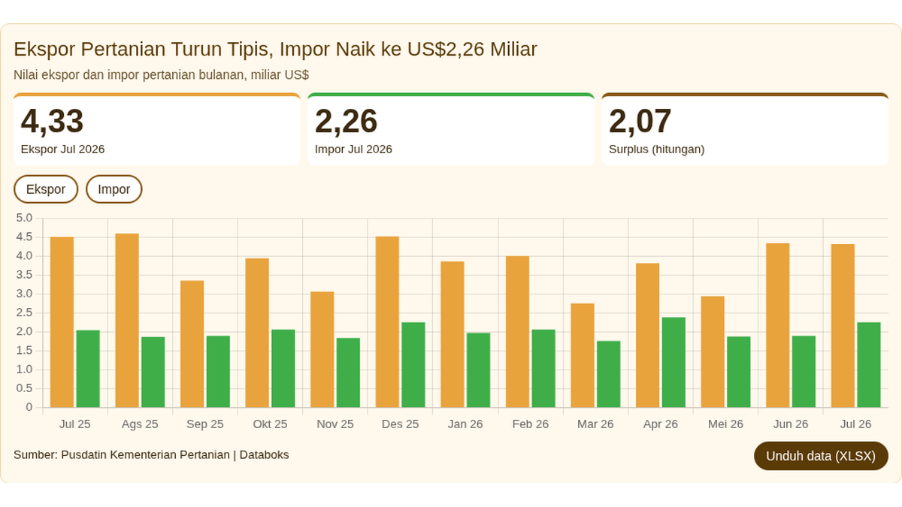
Task: Click the orange export bar for Jul 25
Action: (62, 322)
